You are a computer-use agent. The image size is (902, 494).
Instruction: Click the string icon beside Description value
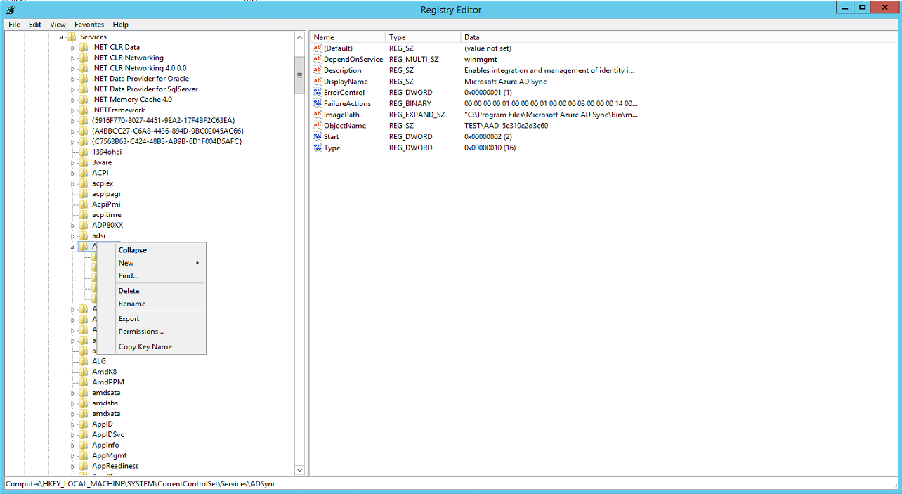(318, 70)
